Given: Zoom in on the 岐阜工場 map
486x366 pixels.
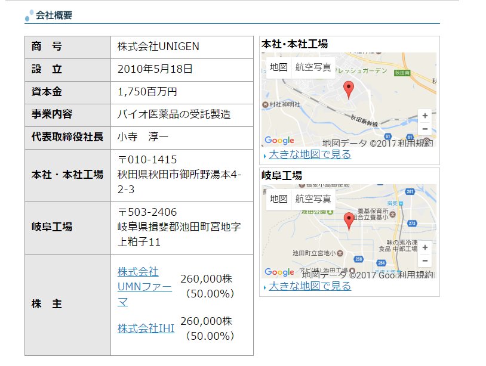Looking at the screenshot, I should 425,247.
